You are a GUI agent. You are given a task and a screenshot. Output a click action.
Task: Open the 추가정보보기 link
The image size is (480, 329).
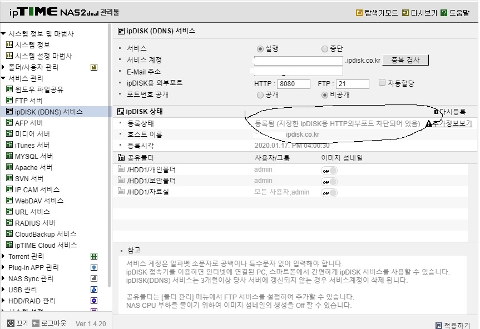tap(452, 123)
